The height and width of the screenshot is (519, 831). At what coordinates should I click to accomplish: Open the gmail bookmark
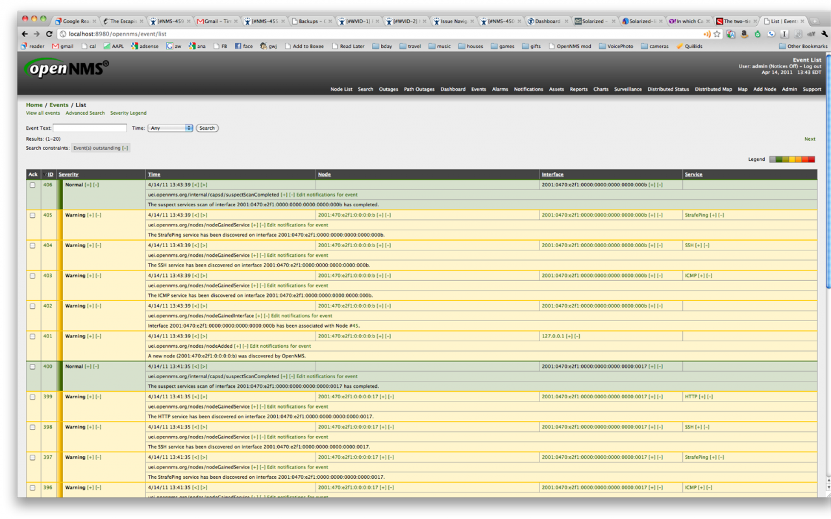(63, 46)
